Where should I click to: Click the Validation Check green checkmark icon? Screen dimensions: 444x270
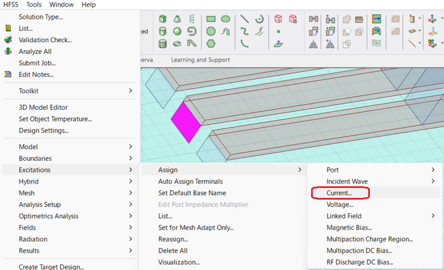pyautogui.click(x=8, y=40)
